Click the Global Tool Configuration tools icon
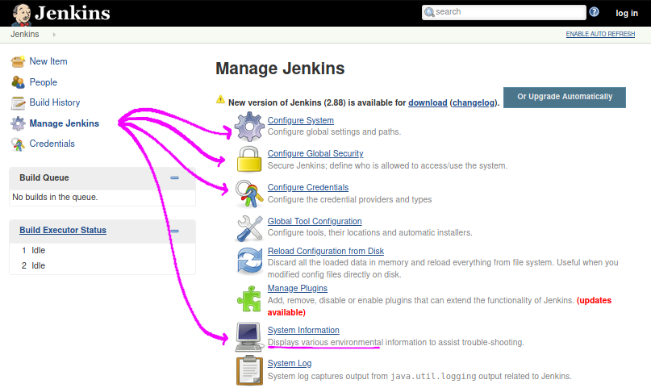 pos(249,227)
